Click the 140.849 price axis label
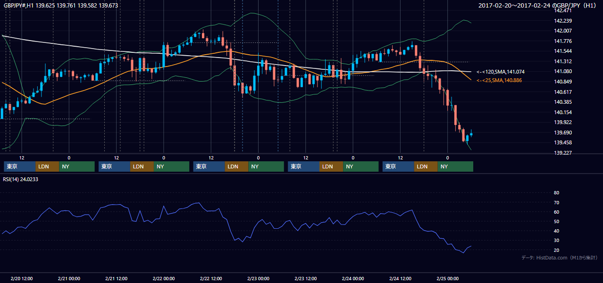The height and width of the screenshot is (283, 603). (x=563, y=82)
